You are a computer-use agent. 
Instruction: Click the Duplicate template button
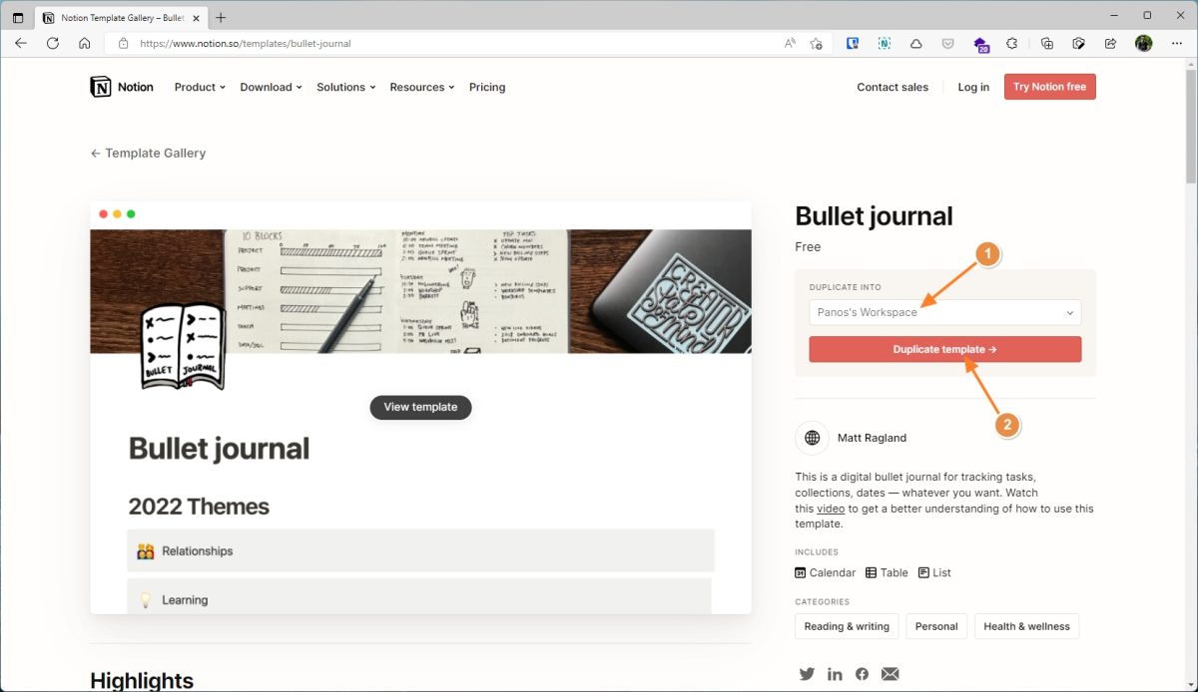(x=944, y=349)
